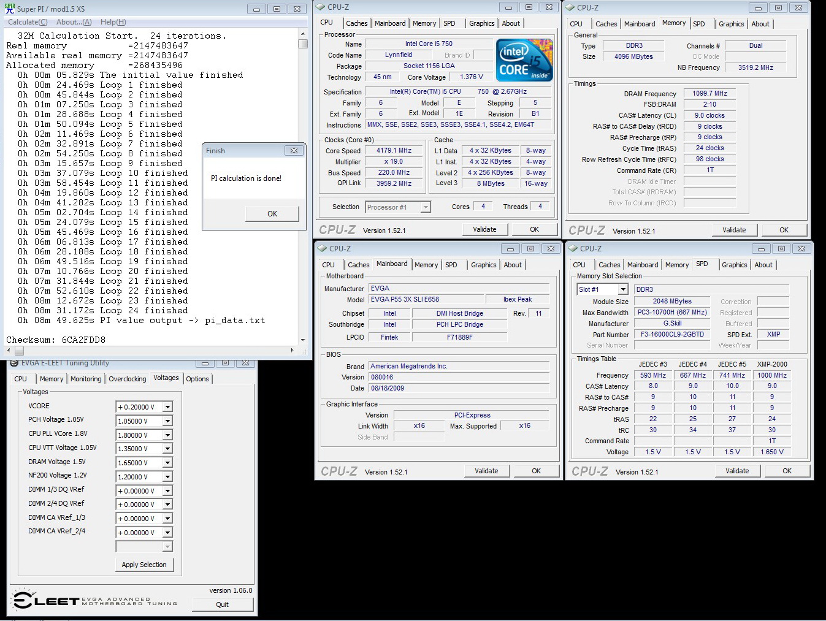Click Super PI vertical scrollbar thumb
Screen dimensions: 826x621
click(303, 44)
